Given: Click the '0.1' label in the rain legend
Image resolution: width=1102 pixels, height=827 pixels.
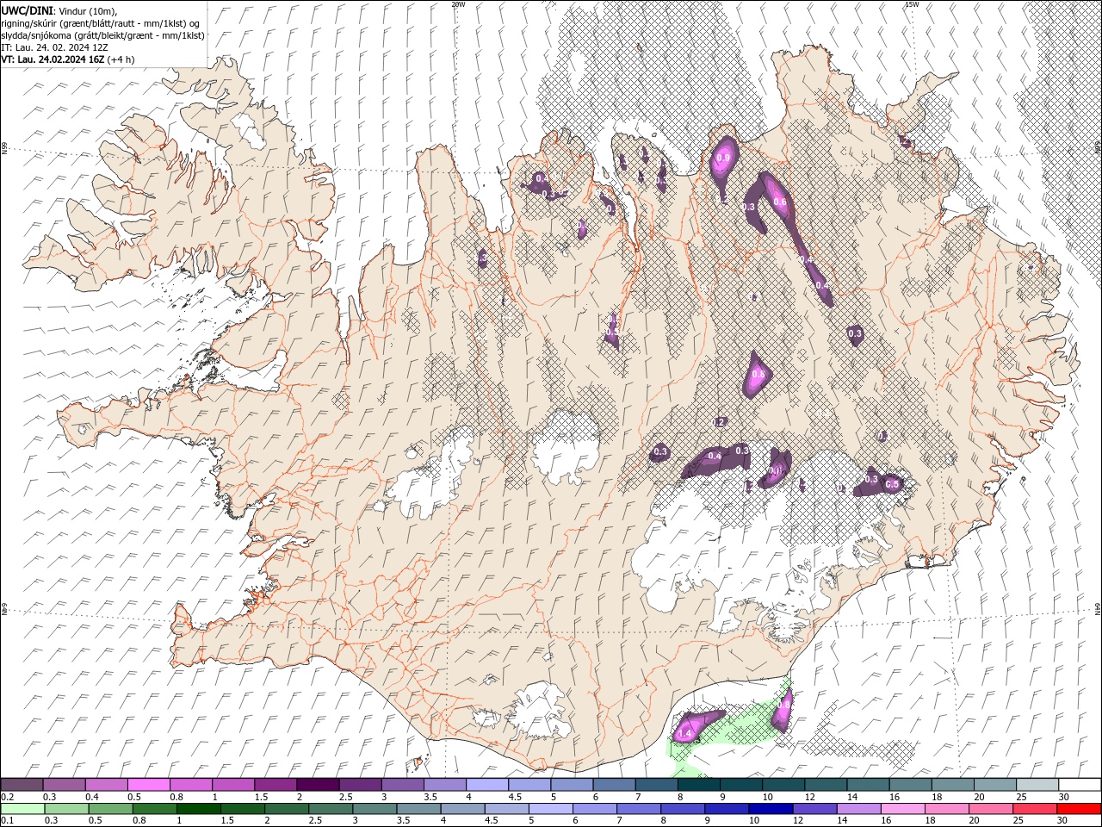Looking at the screenshot, I should 8,821.
